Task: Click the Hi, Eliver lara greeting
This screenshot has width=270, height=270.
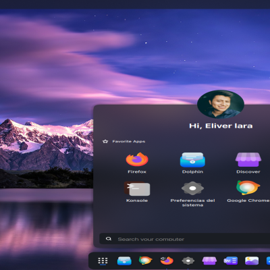Action: pos(221,126)
